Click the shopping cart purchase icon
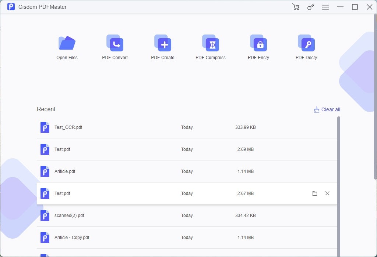 296,7
